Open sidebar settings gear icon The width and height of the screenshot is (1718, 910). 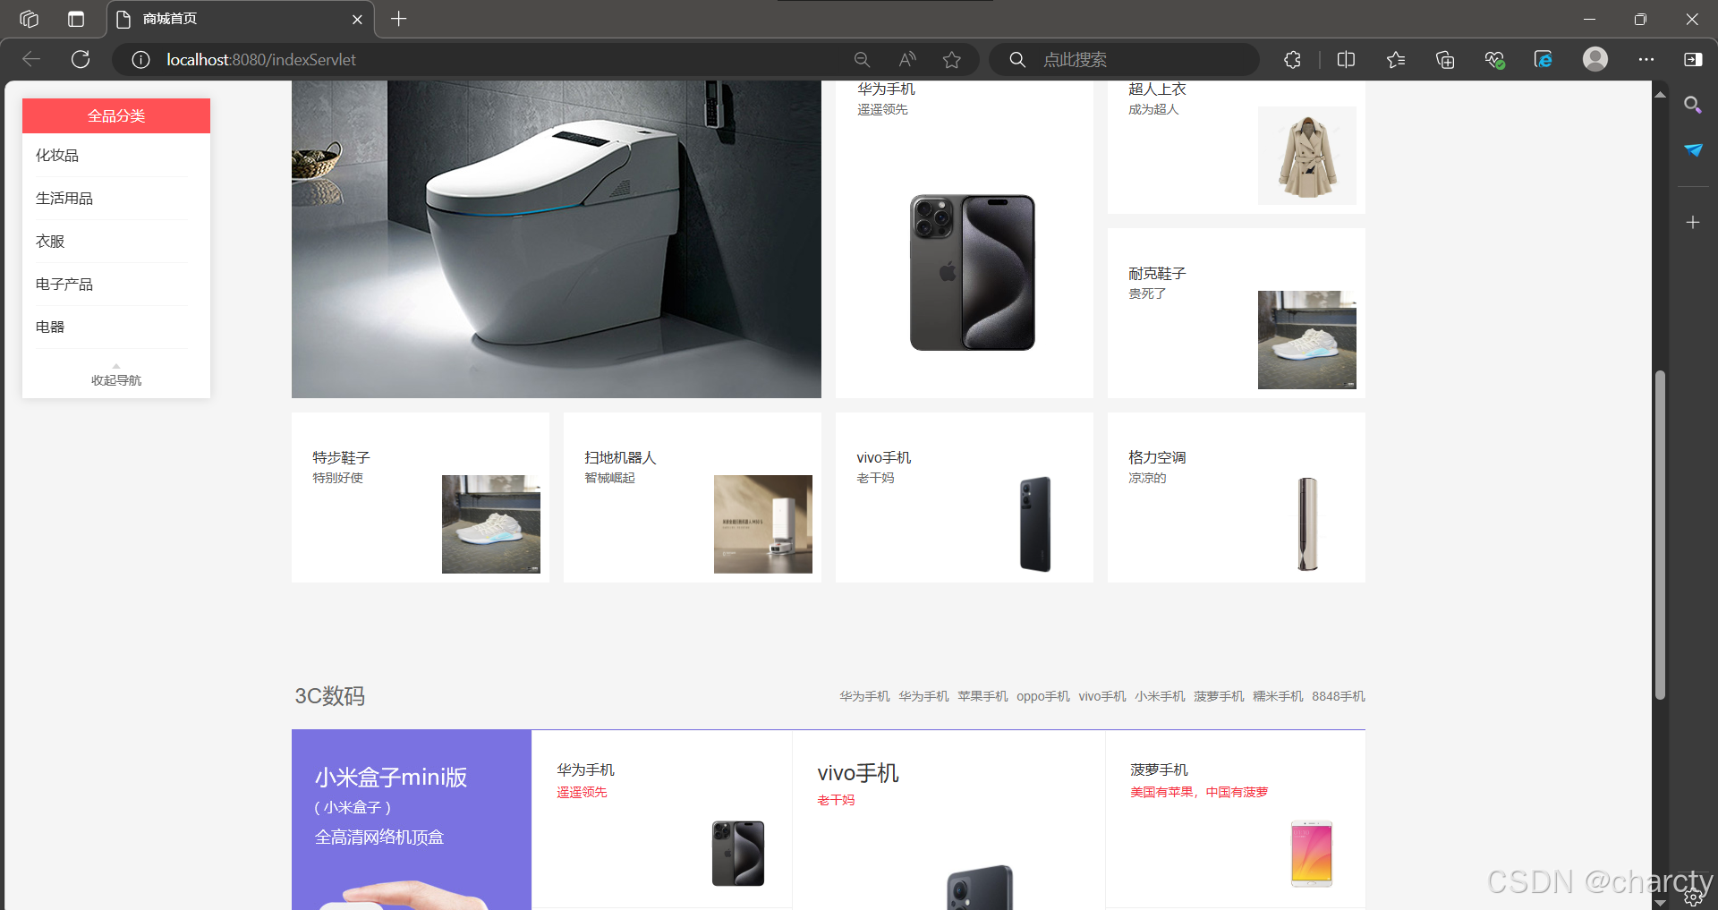(x=1693, y=897)
